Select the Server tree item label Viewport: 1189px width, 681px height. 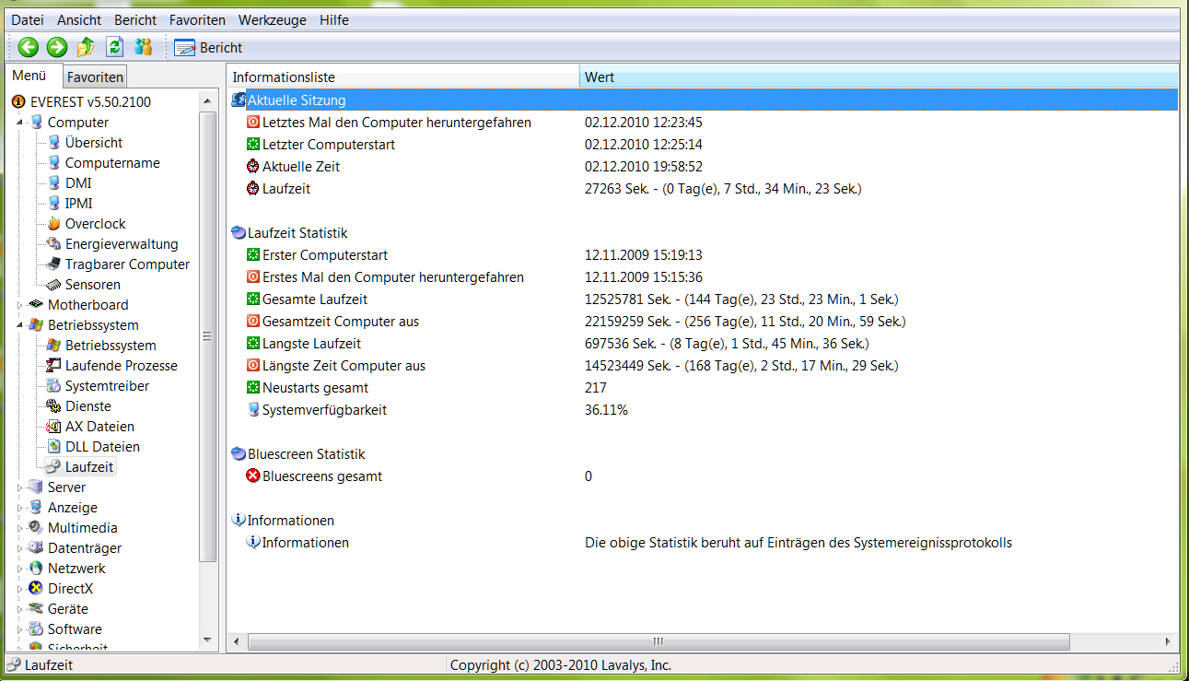66,487
